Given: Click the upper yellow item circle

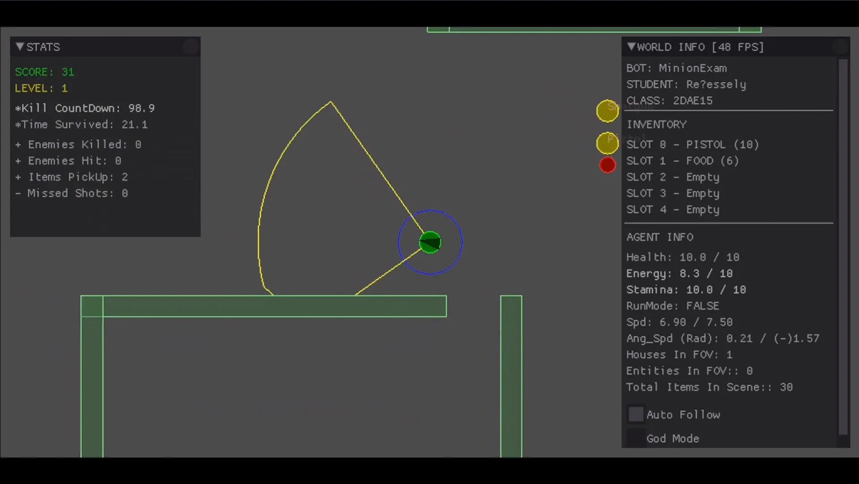Looking at the screenshot, I should pos(607,111).
